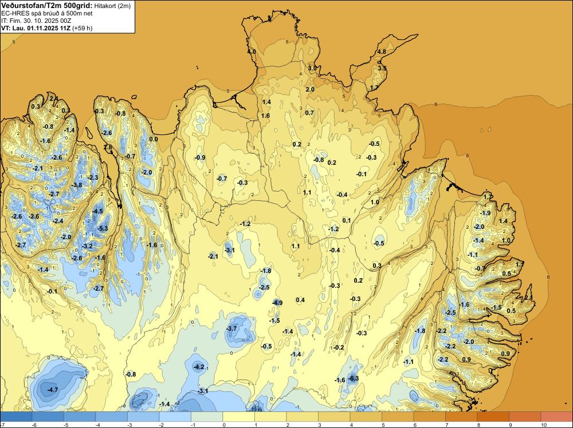This screenshot has height=428, width=573.
Task: Select legend color band between -5 and -4
Action: [80, 417]
